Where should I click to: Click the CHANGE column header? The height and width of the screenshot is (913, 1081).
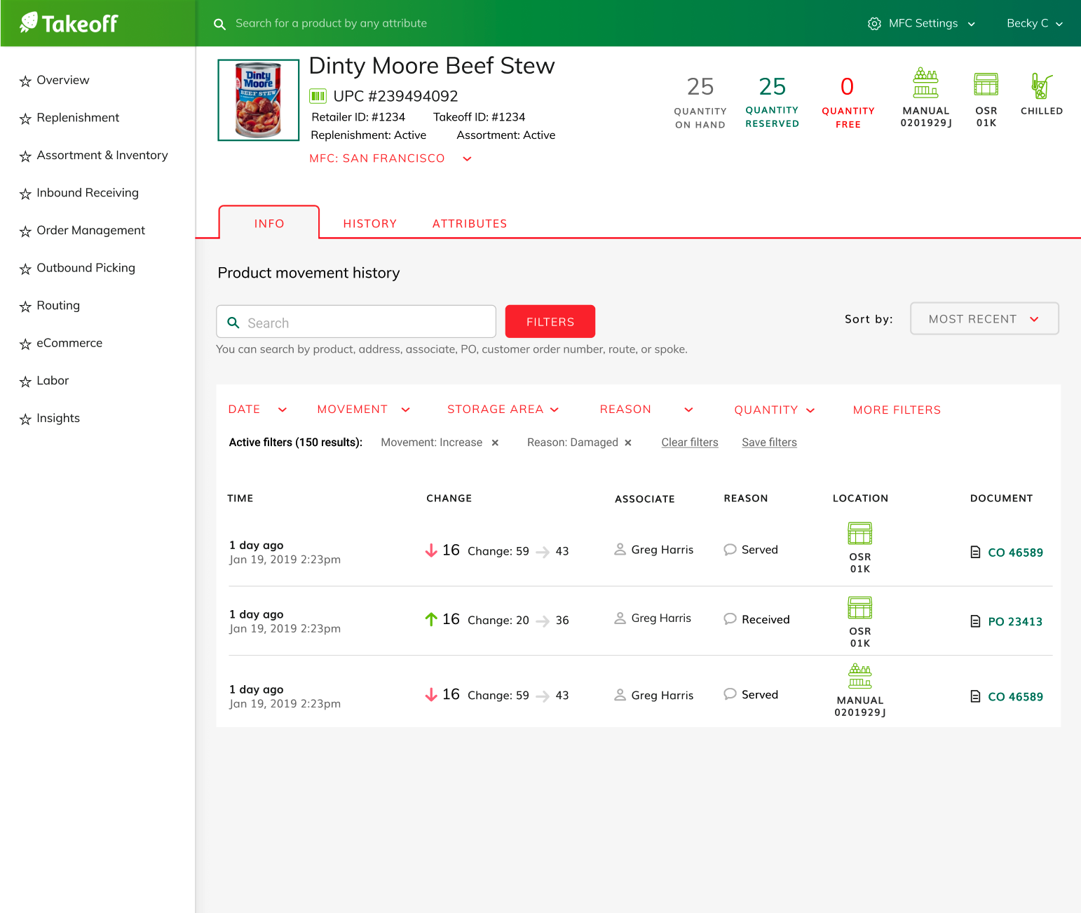tap(449, 498)
